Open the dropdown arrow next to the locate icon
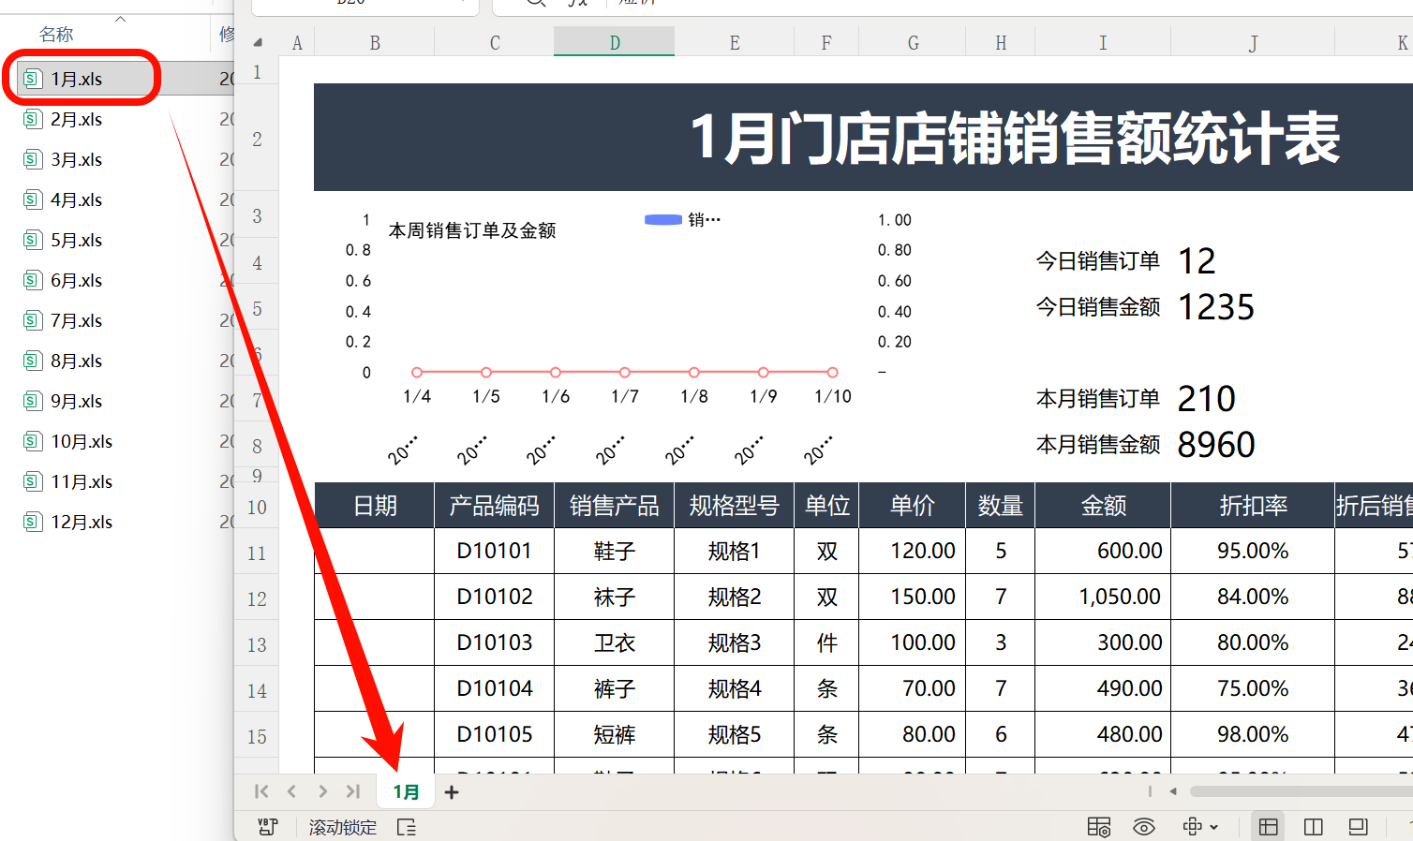The width and height of the screenshot is (1413, 841). (x=1214, y=827)
